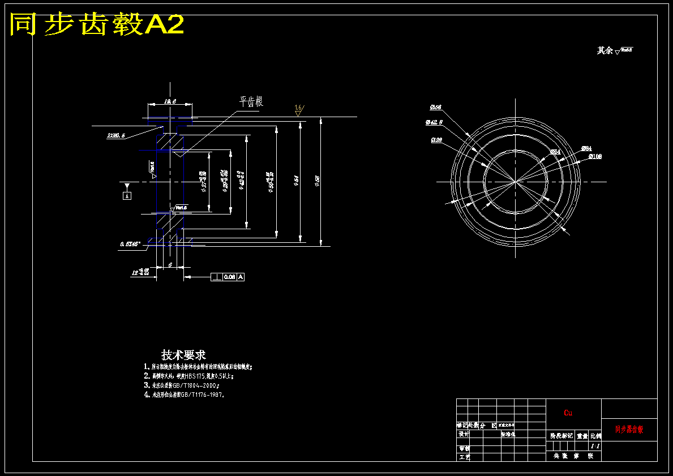
Task: Click the ∅50 toleranced vertical dimension
Action: click(x=271, y=182)
